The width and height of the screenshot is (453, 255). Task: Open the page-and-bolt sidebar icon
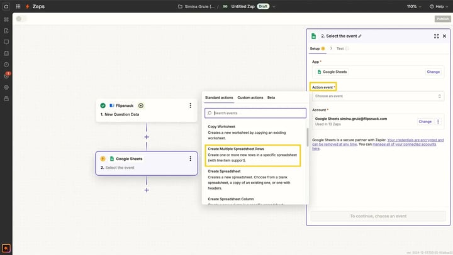[6, 31]
